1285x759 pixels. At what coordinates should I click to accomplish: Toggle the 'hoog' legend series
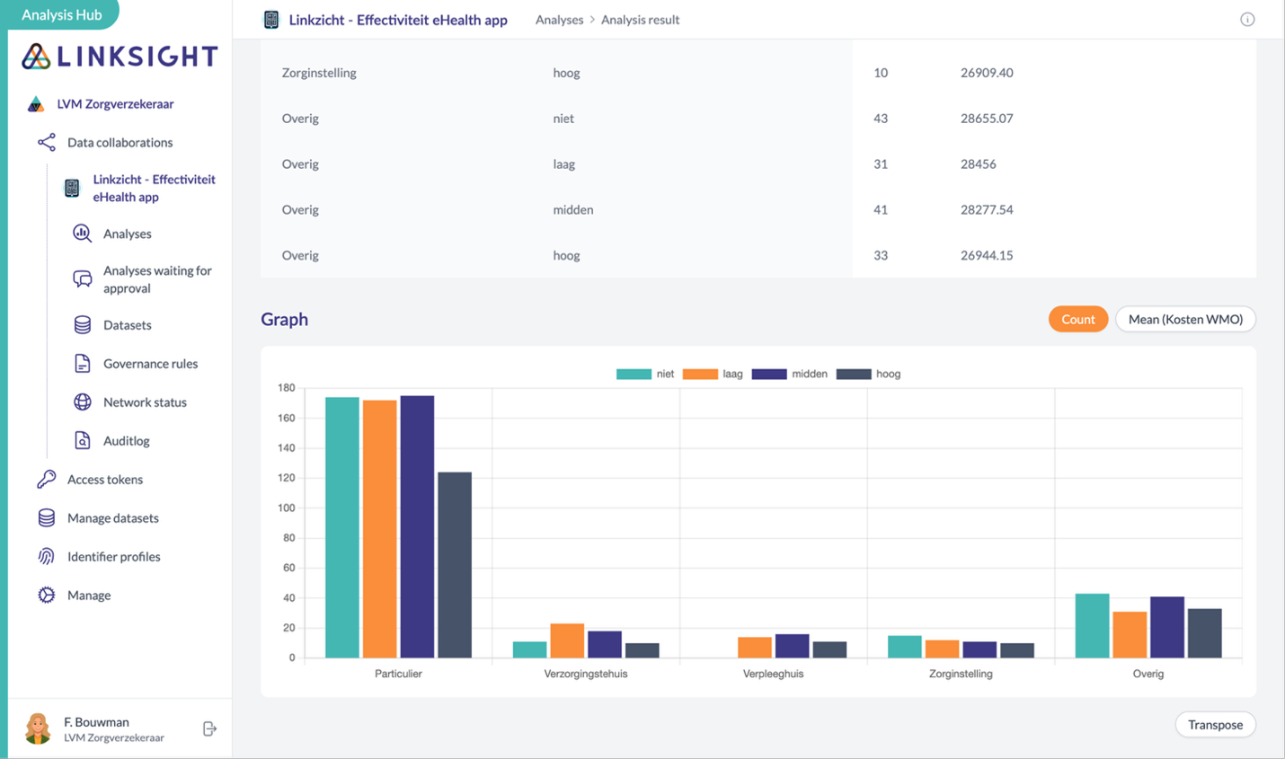point(868,374)
